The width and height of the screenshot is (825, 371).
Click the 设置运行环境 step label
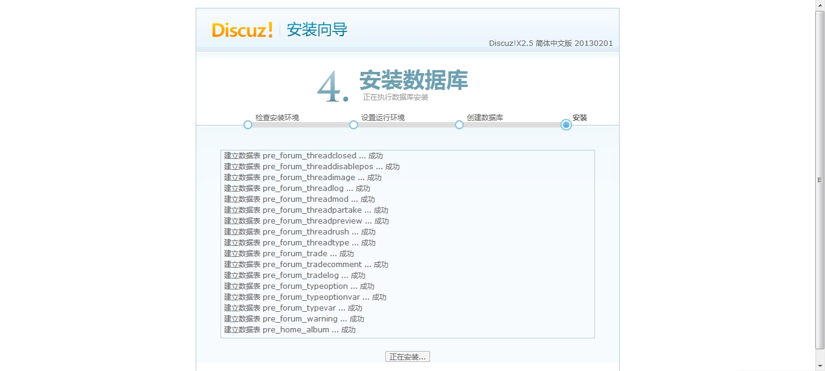[x=383, y=118]
